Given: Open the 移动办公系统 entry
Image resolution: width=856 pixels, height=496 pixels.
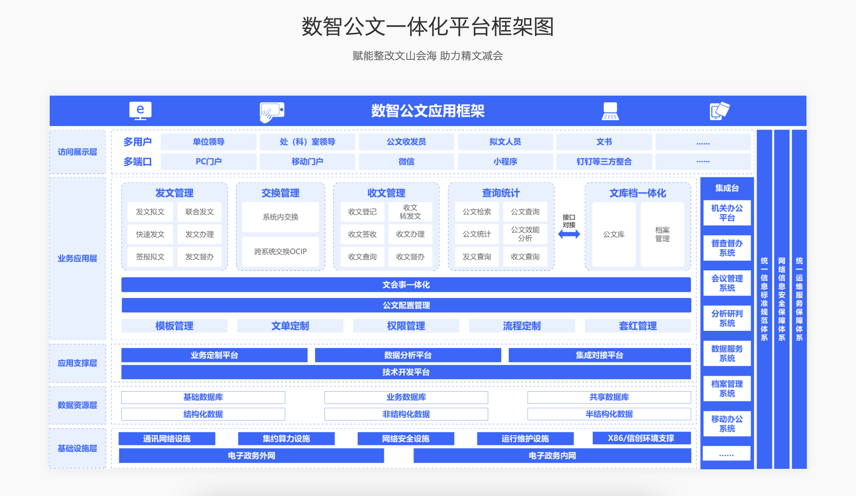Looking at the screenshot, I should 727,423.
